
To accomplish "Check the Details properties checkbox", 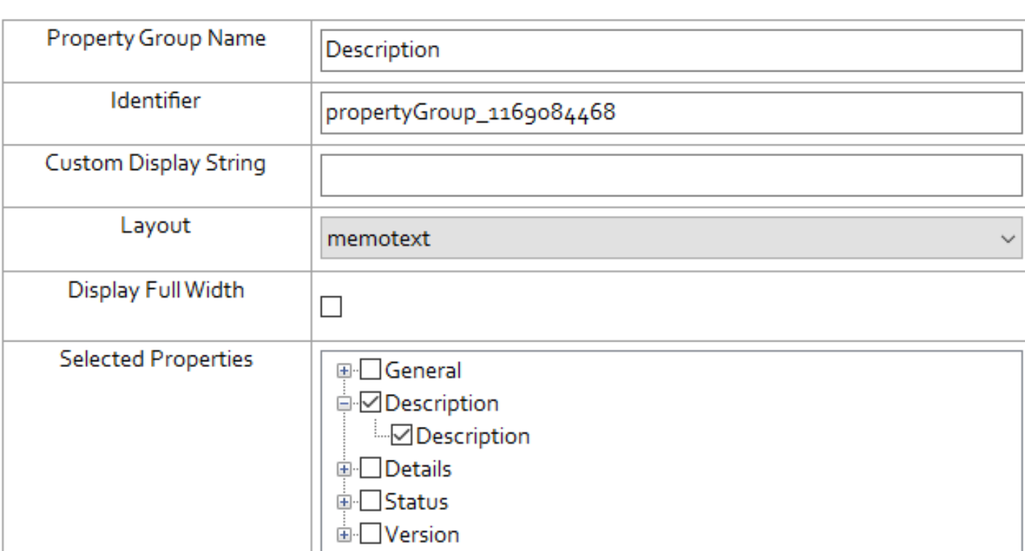I will [x=371, y=469].
